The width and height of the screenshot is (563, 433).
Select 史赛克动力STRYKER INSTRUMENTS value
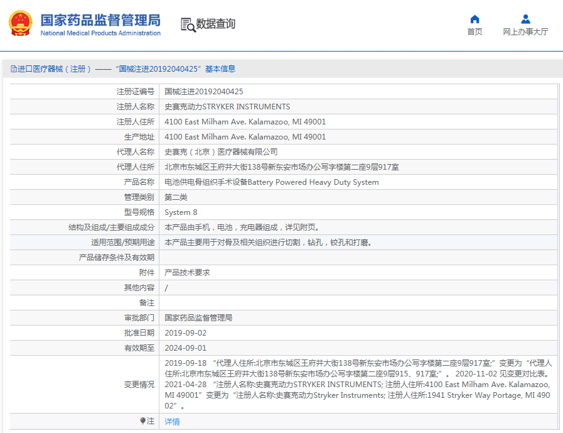[227, 107]
